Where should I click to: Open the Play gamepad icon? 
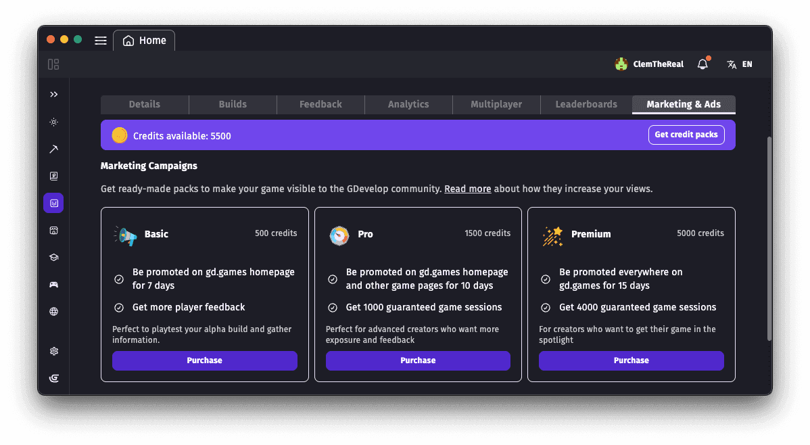pos(53,285)
